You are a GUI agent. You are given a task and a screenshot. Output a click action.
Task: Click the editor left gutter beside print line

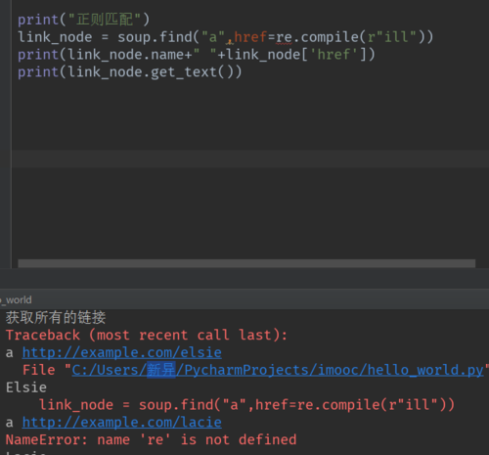pos(6,20)
